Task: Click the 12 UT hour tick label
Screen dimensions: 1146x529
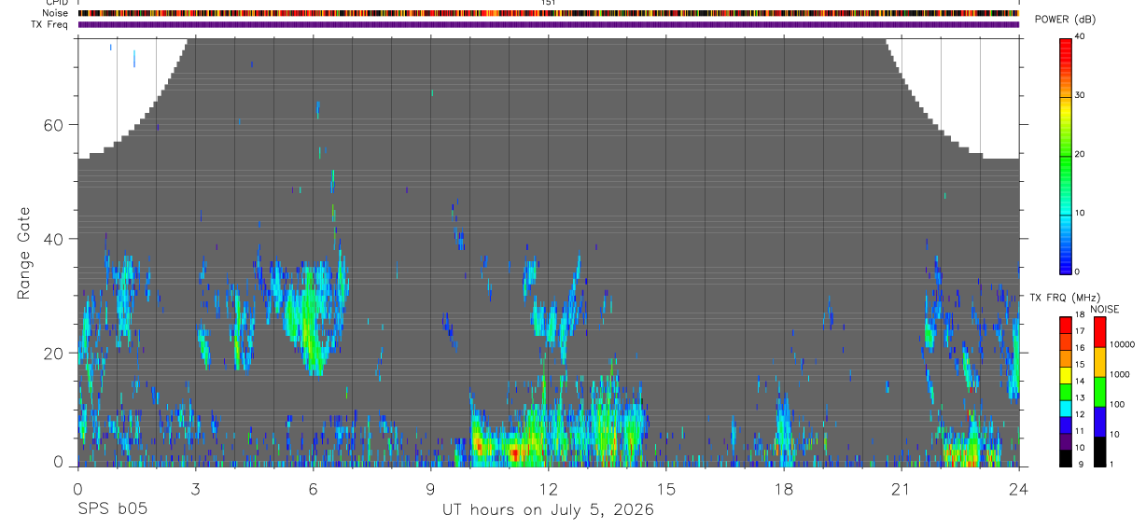Action: (x=548, y=488)
